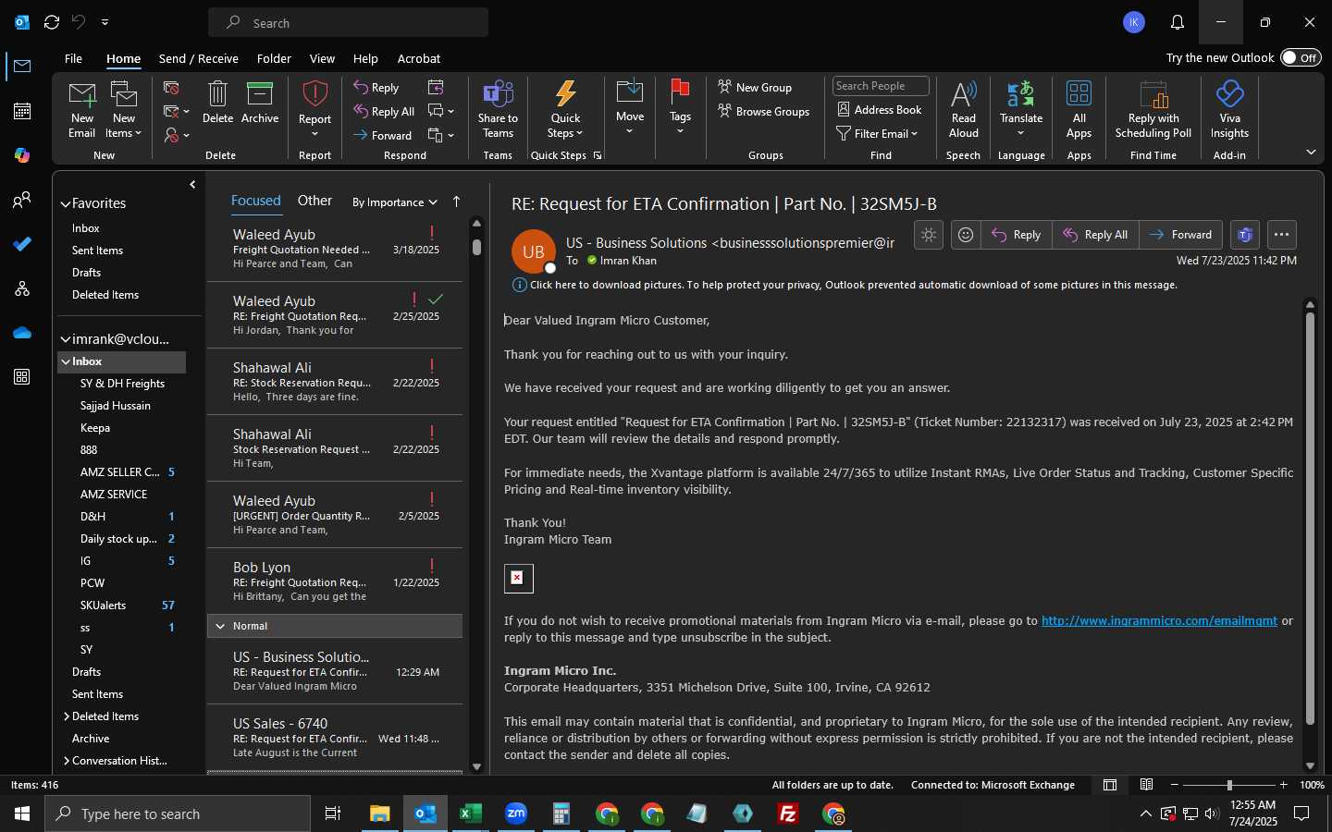Toggle Try the new Outlook switch
The height and width of the screenshot is (832, 1332).
pyautogui.click(x=1301, y=57)
